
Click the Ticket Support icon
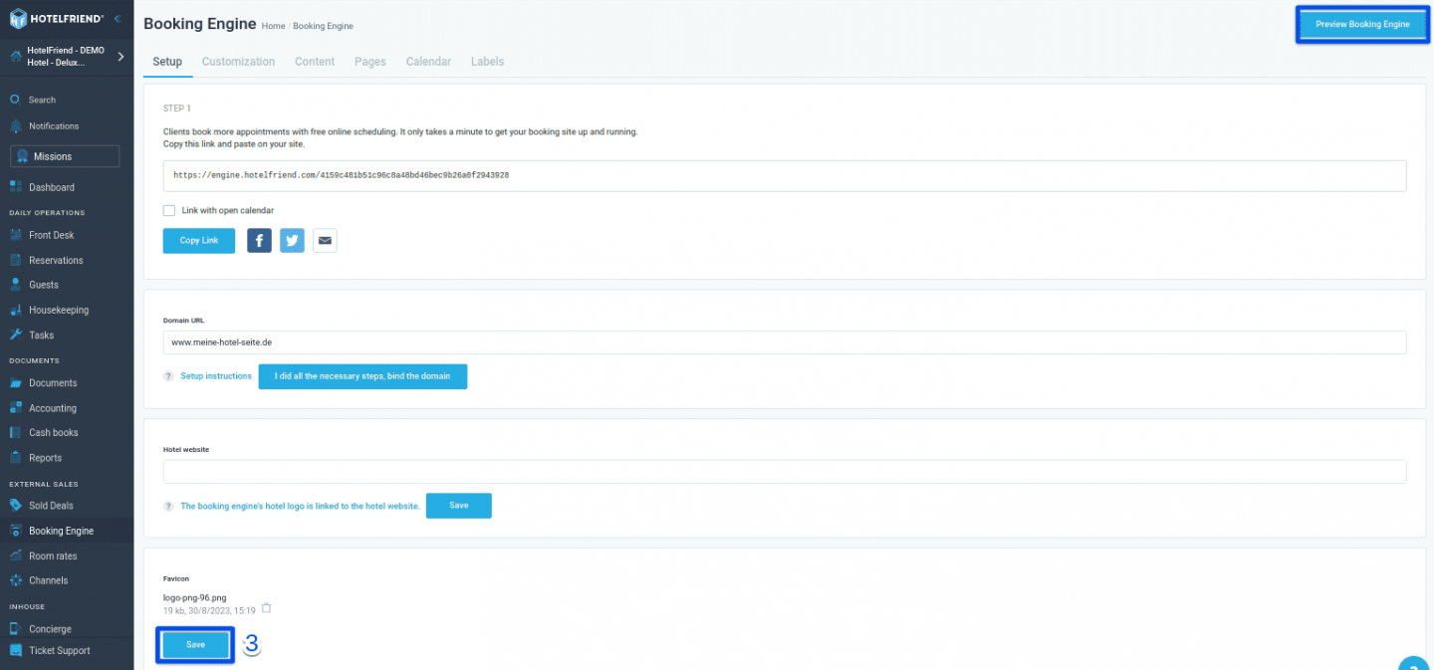pos(15,651)
